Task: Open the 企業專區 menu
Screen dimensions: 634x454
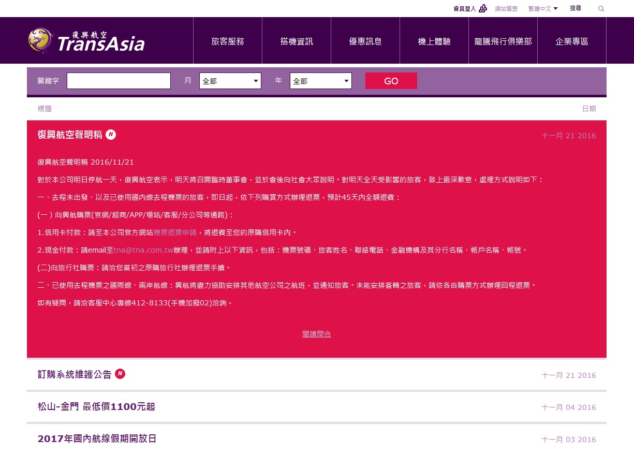Action: click(572, 41)
